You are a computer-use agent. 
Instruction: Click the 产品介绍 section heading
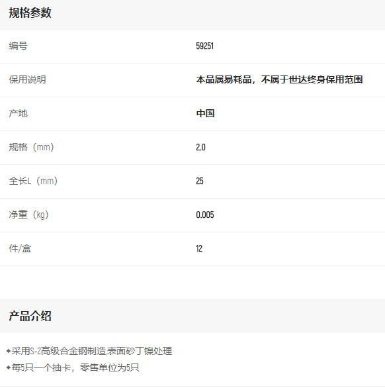click(30, 316)
